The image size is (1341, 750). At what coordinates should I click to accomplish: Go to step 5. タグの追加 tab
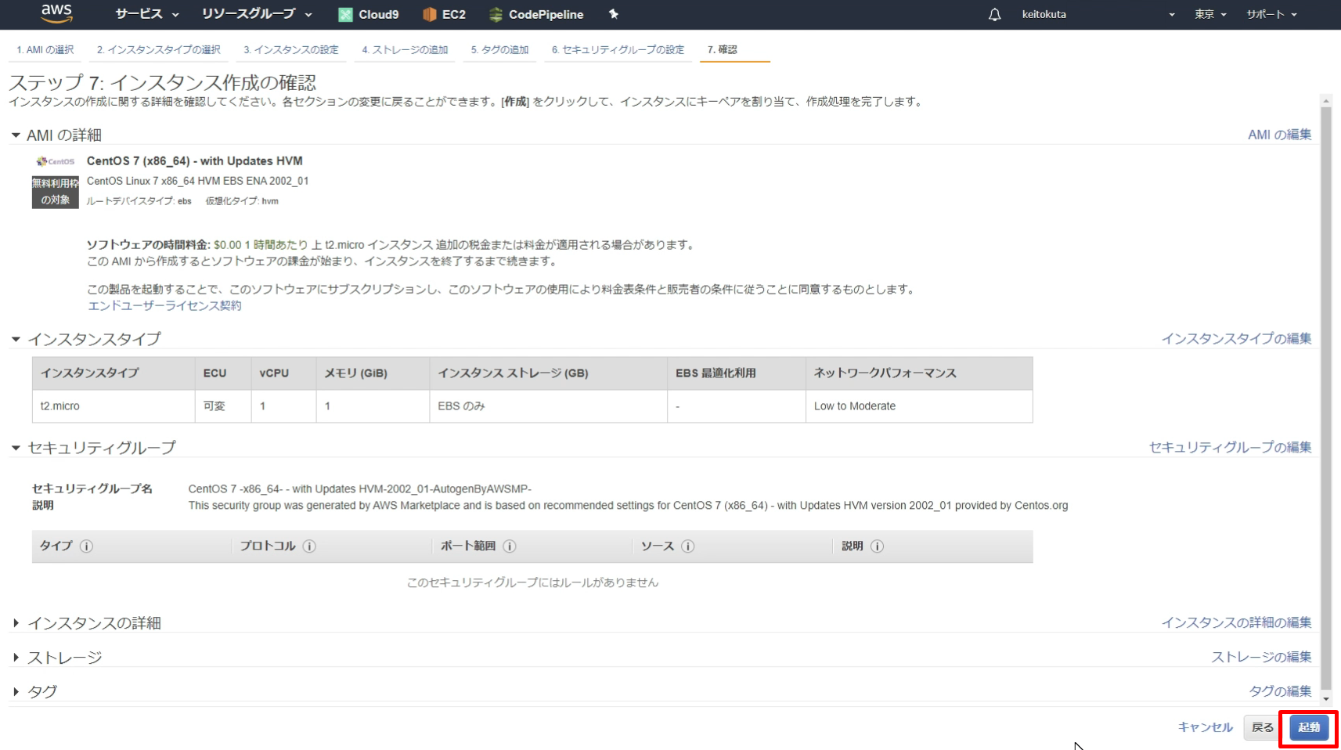tap(500, 49)
